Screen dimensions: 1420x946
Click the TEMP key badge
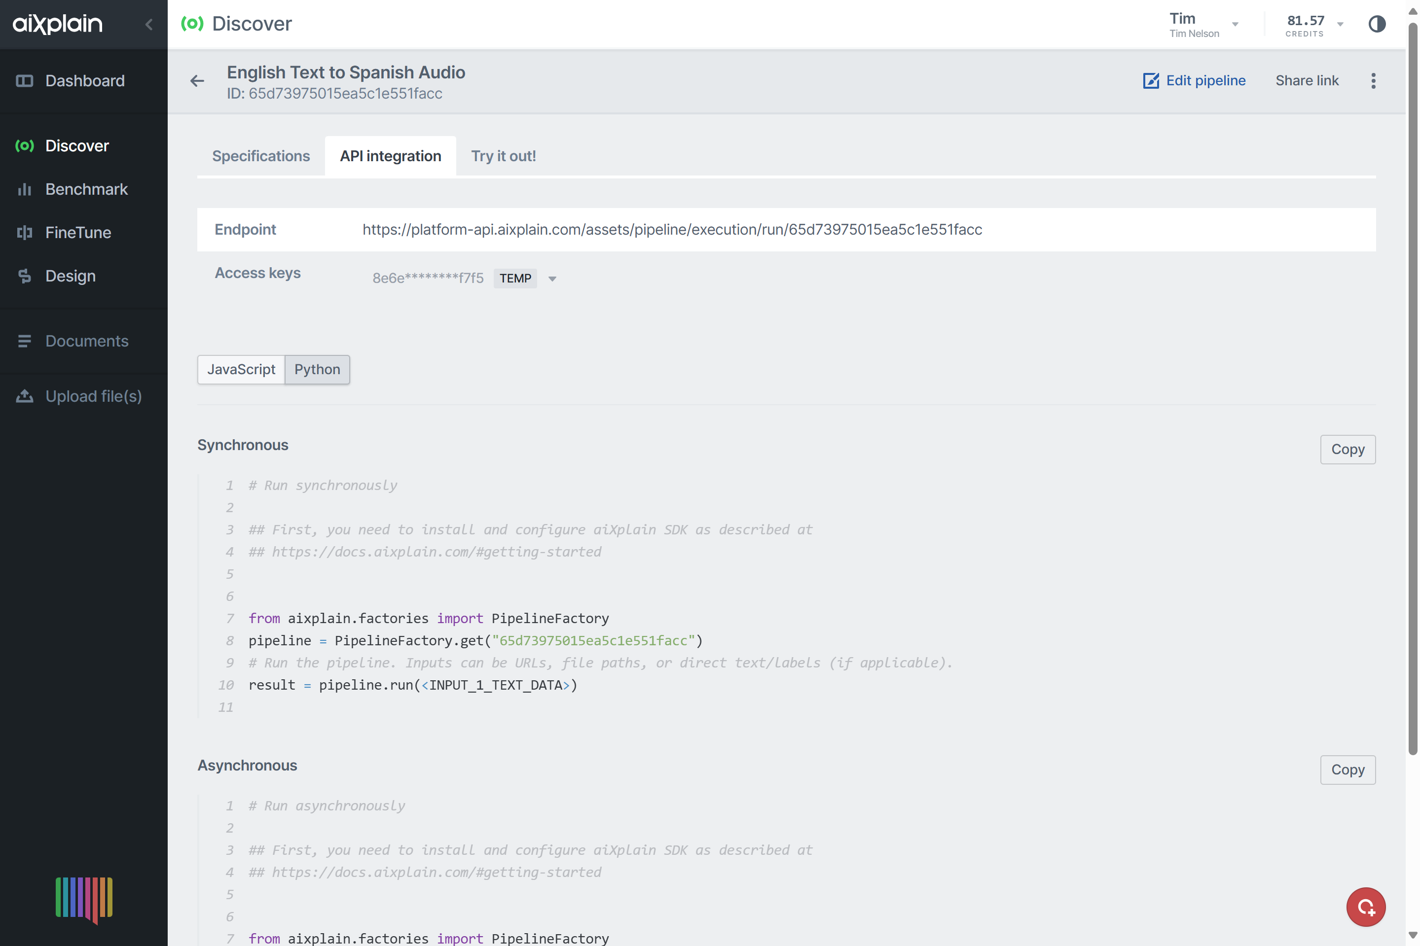(515, 278)
